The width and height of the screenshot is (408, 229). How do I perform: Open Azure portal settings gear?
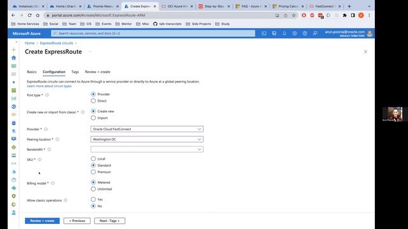tap(295, 33)
